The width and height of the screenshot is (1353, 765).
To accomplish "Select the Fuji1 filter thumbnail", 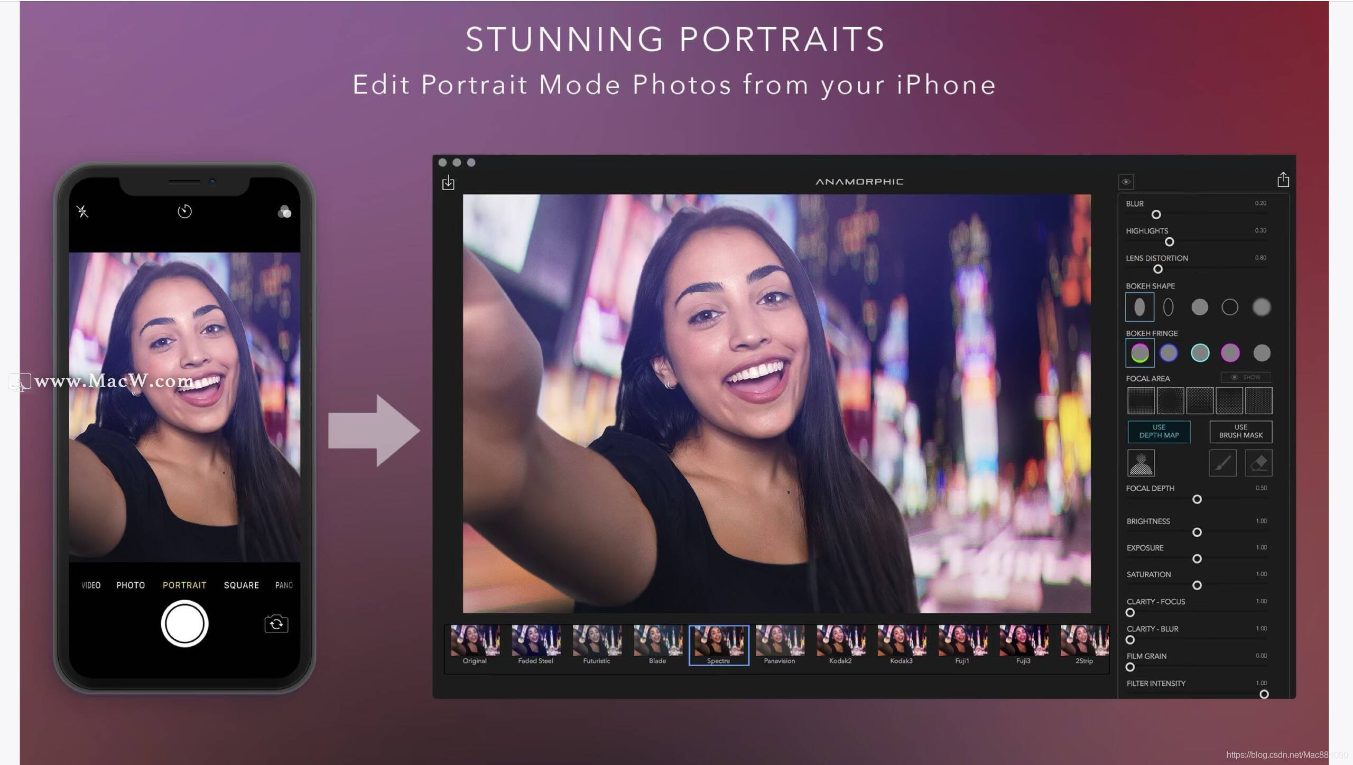I will click(x=962, y=645).
